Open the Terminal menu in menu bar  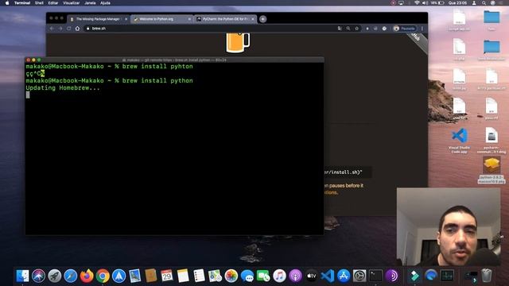tap(22, 3)
